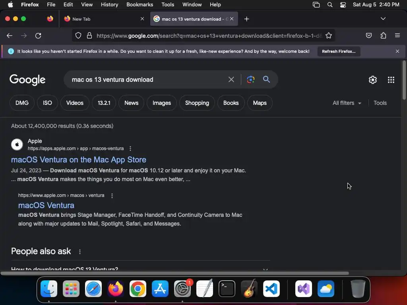Screen dimensions: 407x305
Task: Open the Google apps grid
Action: coord(391,79)
